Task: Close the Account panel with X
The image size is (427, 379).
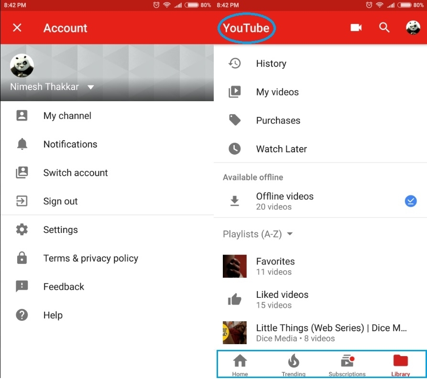Action: (x=17, y=28)
